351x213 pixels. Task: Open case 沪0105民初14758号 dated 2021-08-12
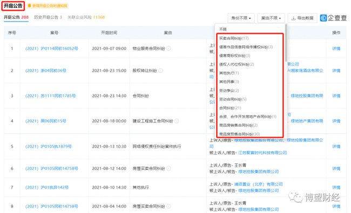point(51,169)
